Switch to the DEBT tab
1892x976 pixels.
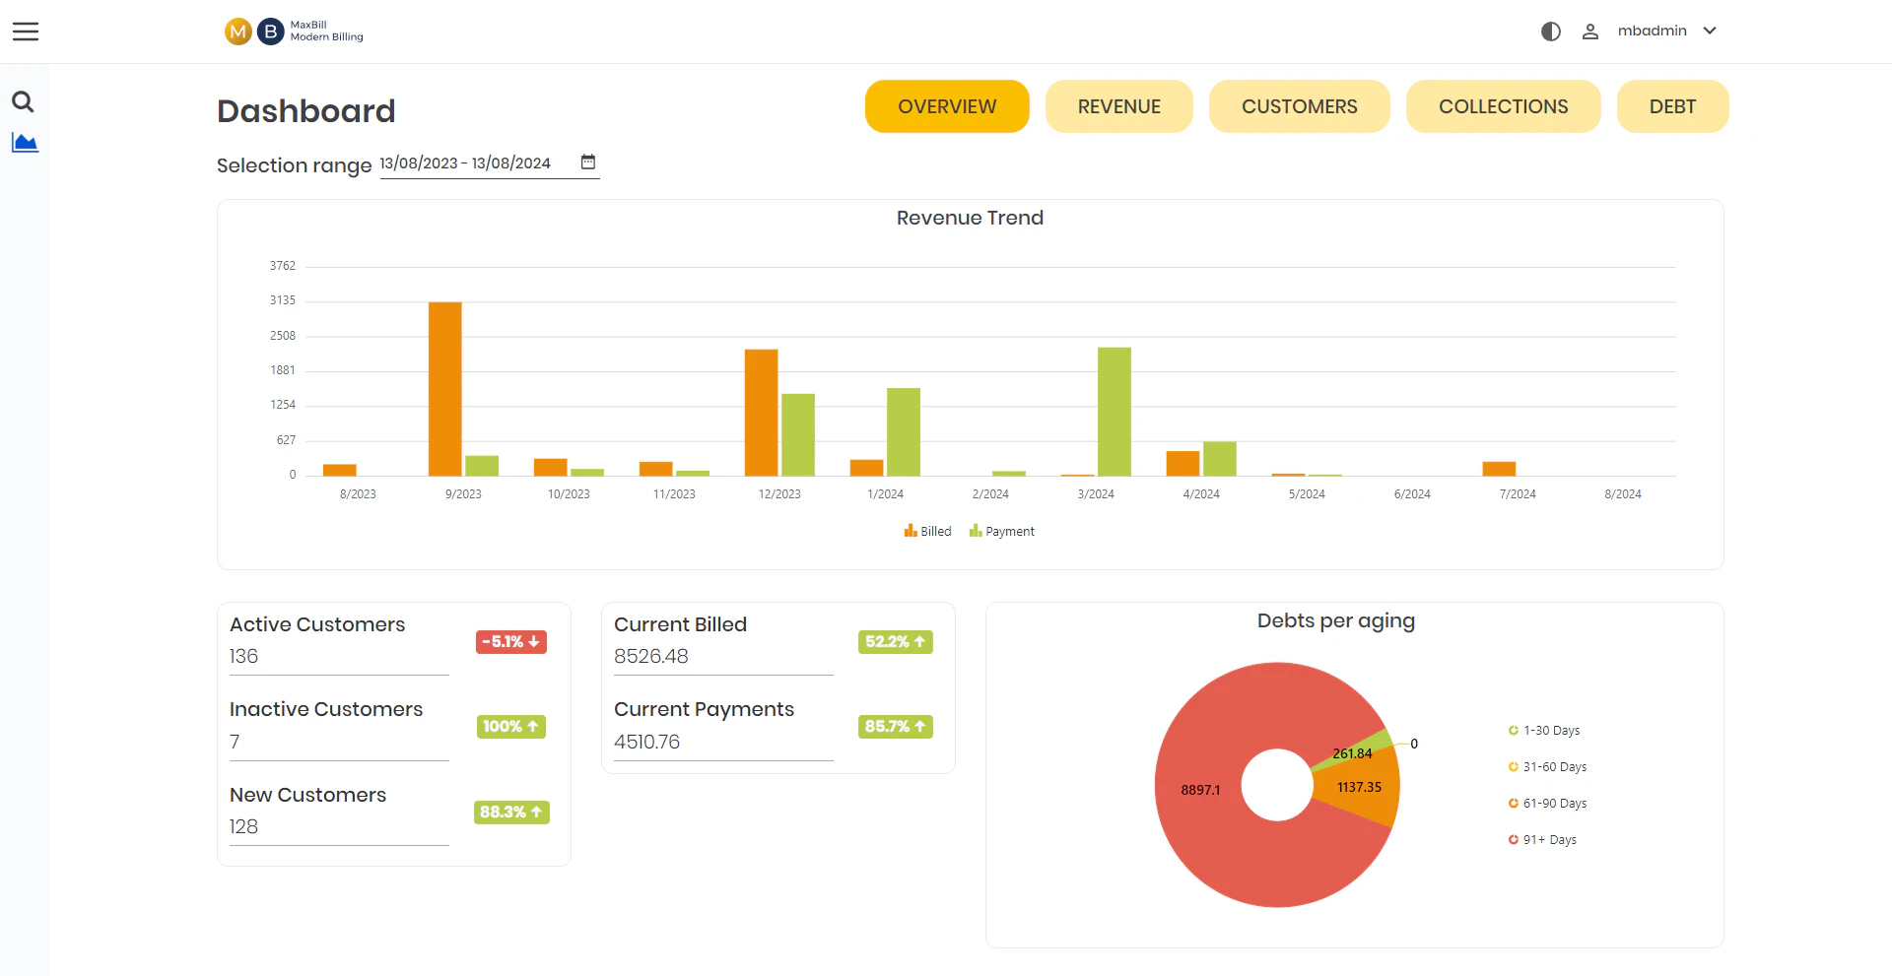pos(1672,105)
